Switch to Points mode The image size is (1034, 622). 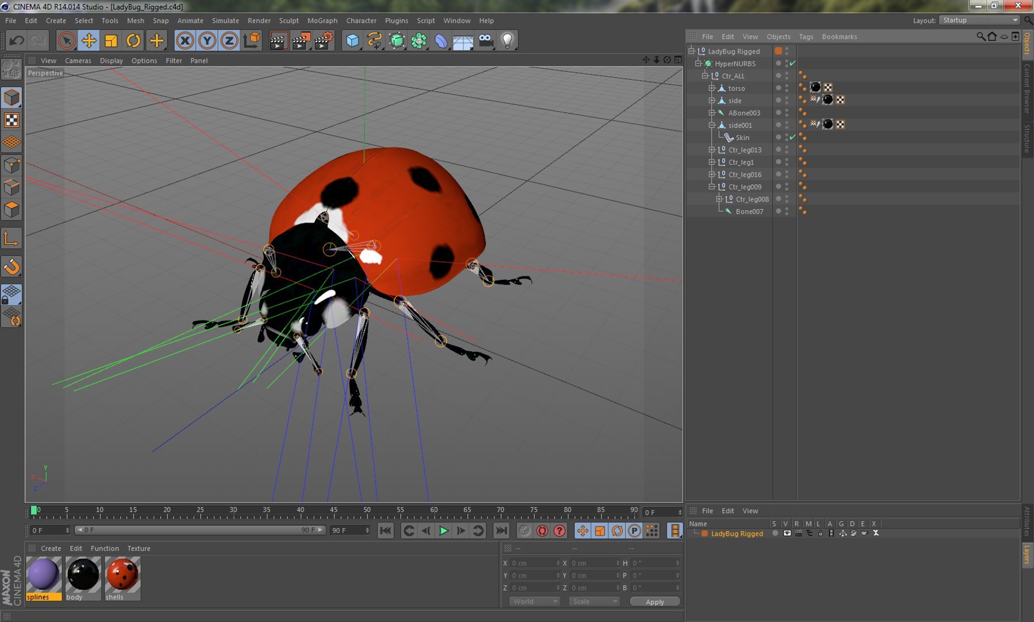click(12, 166)
